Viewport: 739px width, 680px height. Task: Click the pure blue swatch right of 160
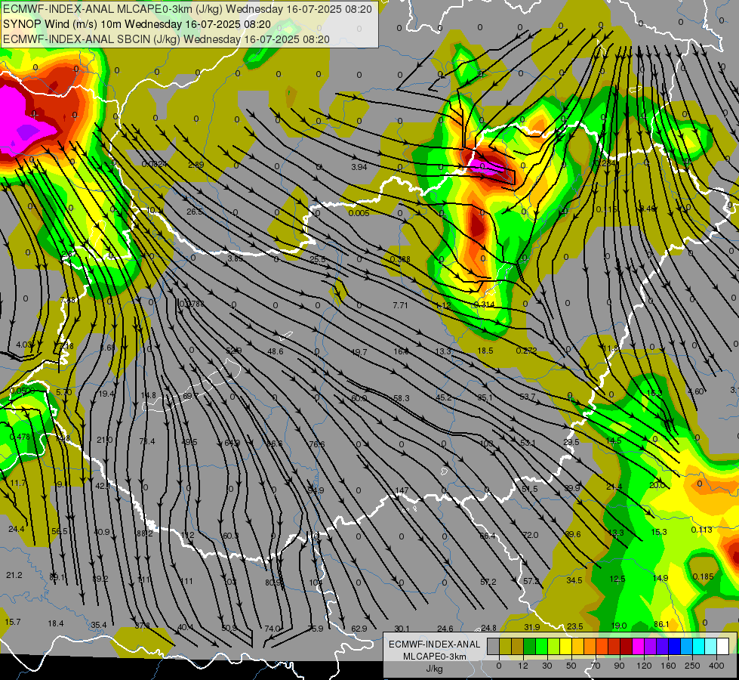tap(675, 646)
